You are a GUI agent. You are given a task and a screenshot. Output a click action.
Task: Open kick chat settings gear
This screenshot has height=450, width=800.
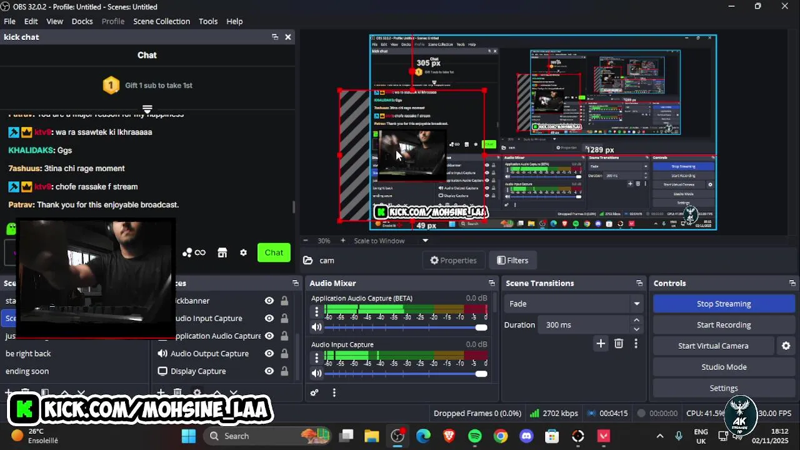tap(243, 252)
